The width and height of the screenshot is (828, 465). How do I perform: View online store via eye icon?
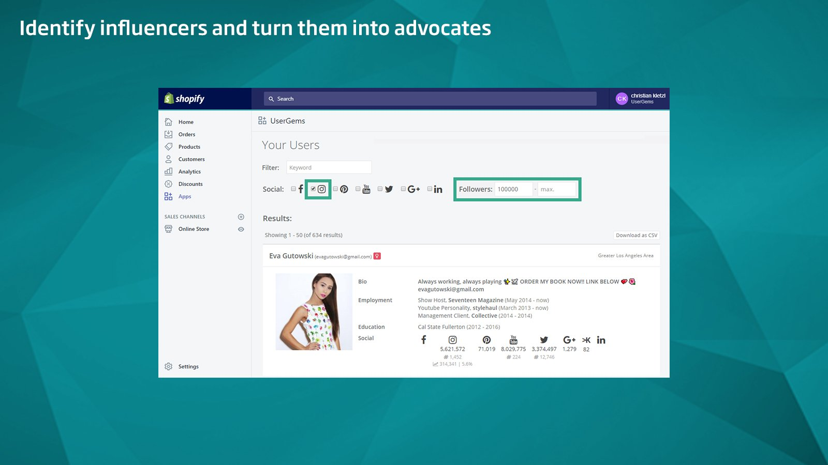pyautogui.click(x=241, y=229)
